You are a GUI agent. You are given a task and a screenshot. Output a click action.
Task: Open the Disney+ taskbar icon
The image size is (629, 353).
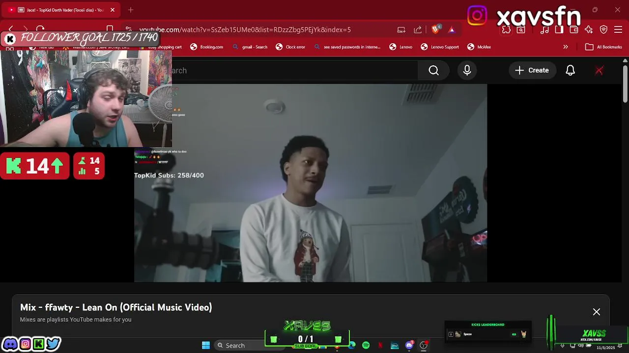point(395,346)
